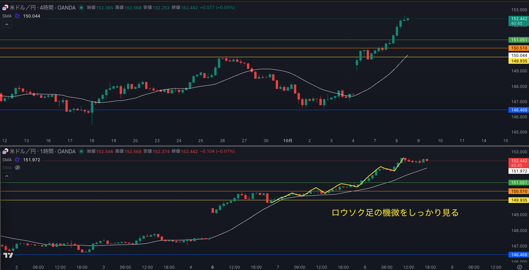The height and width of the screenshot is (270, 529).
Task: Show the hidden SMA via crossed-eye icon
Action: [18, 168]
